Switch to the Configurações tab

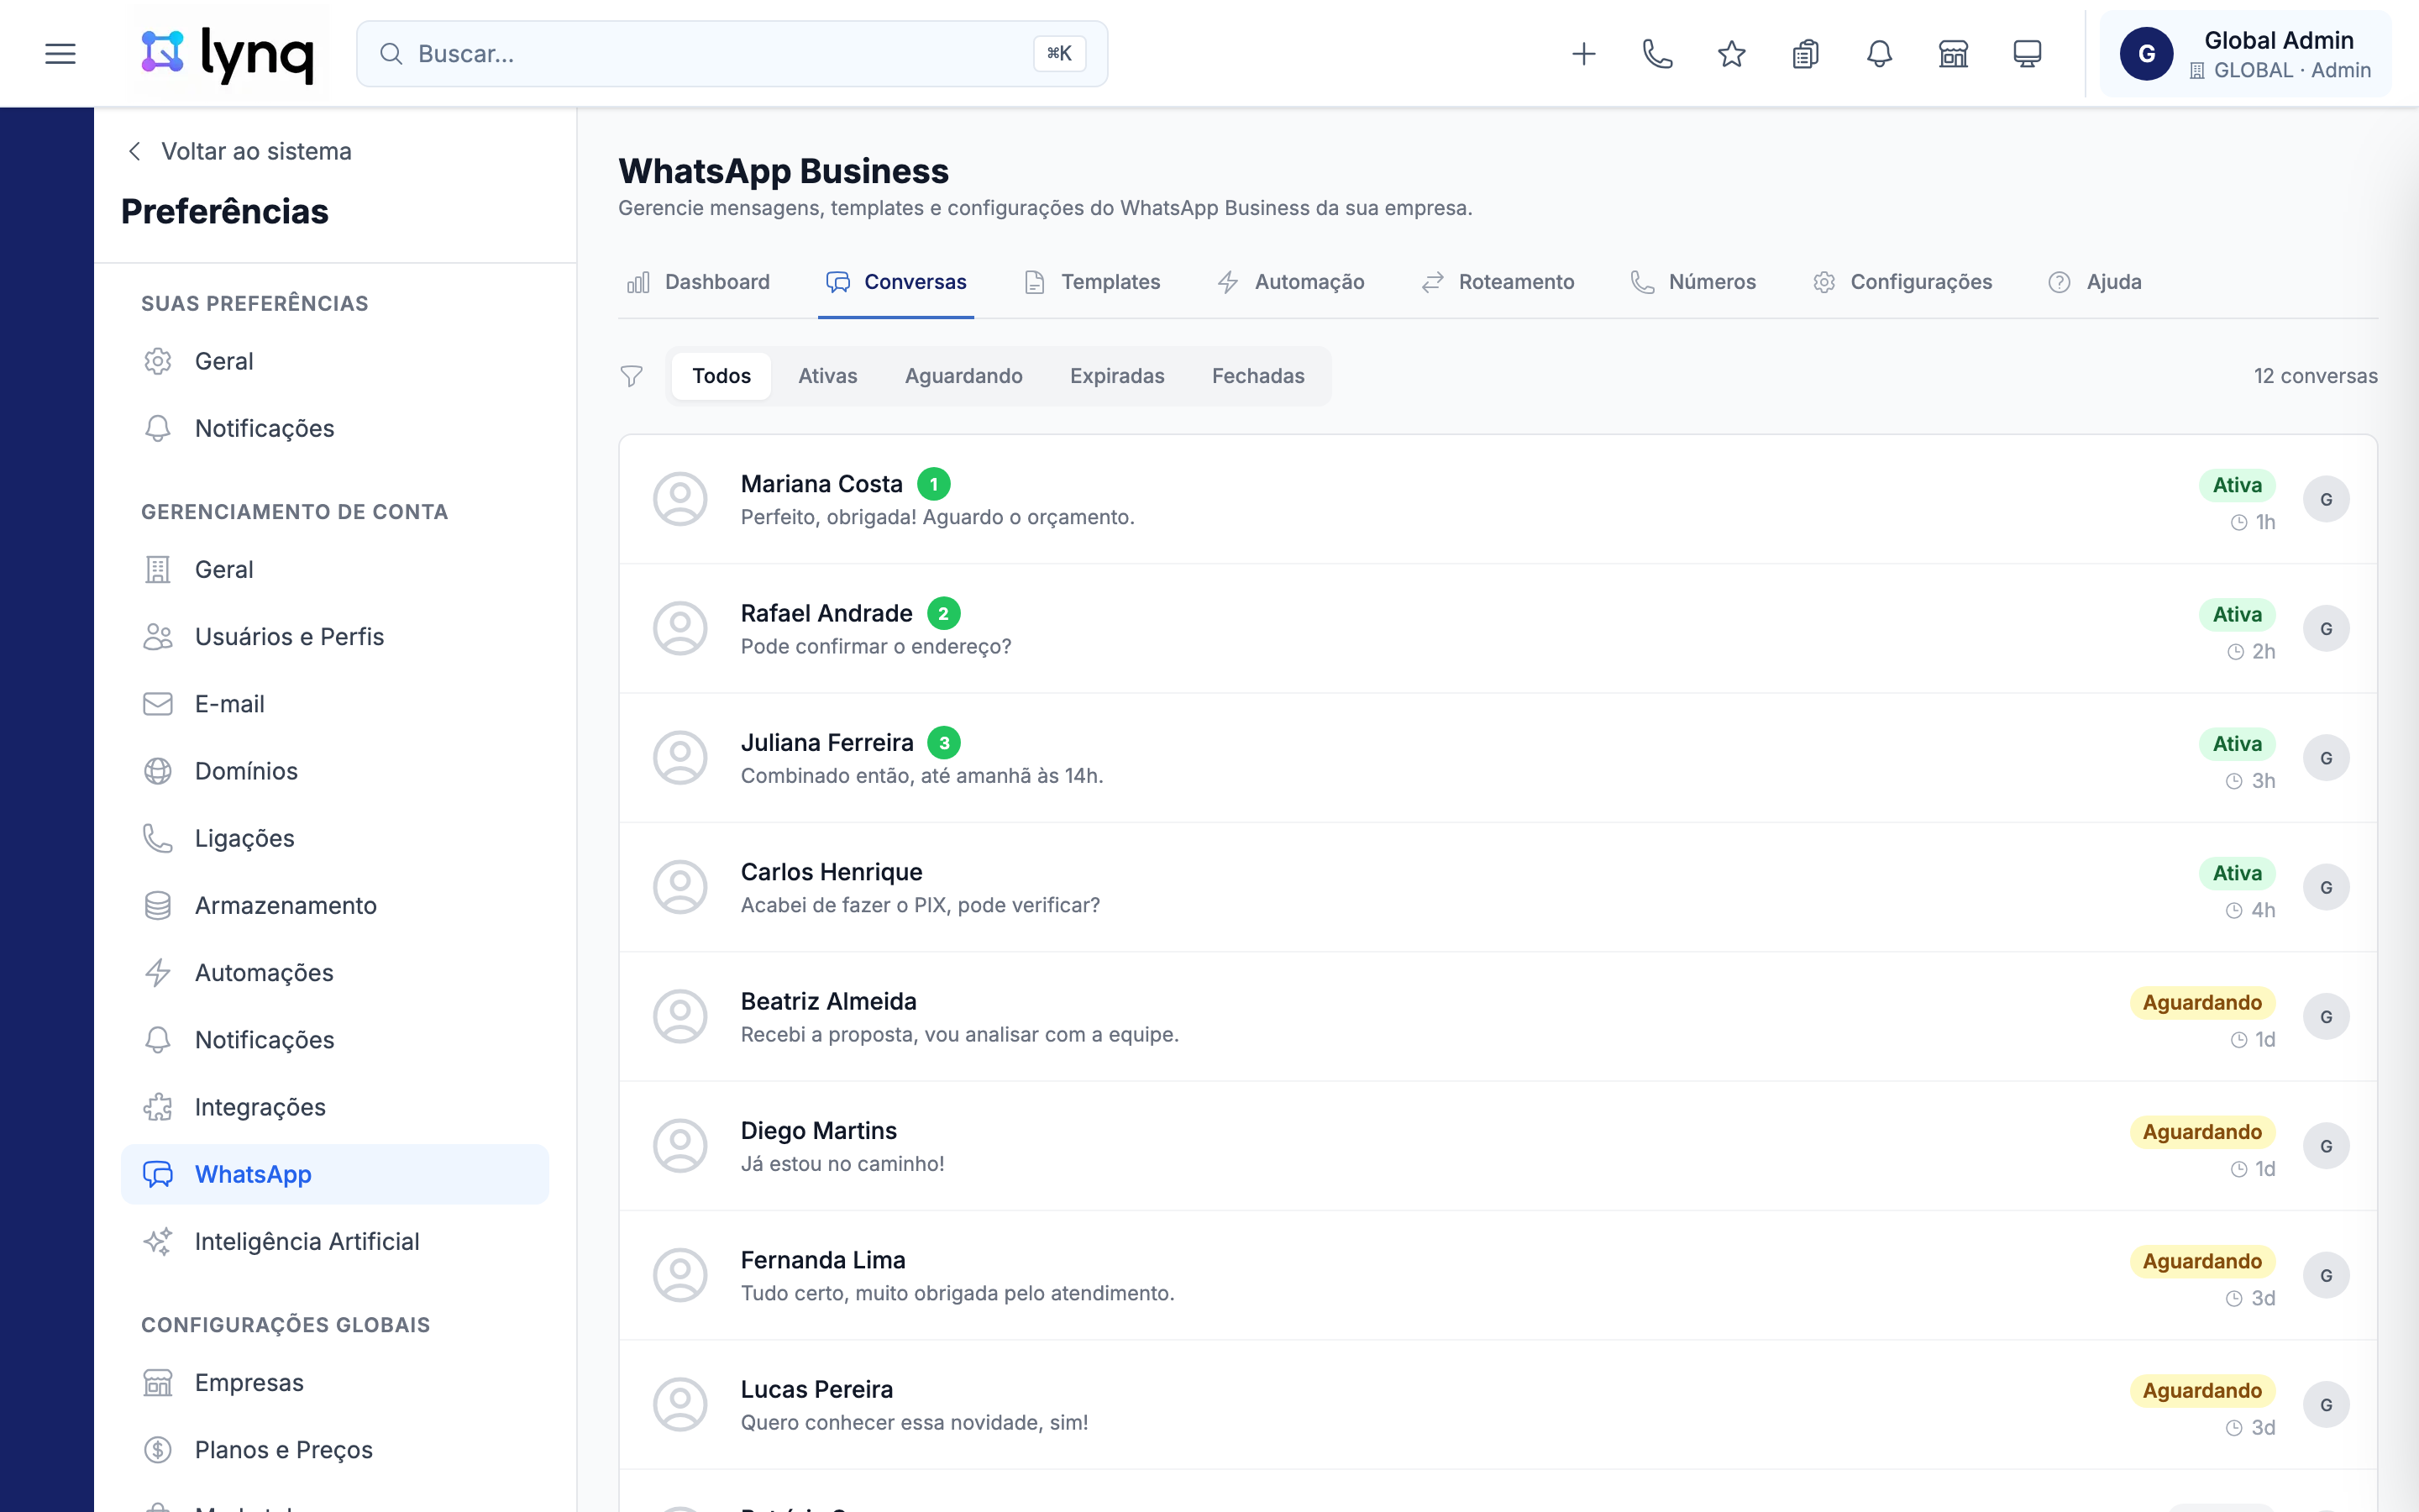tap(1902, 282)
